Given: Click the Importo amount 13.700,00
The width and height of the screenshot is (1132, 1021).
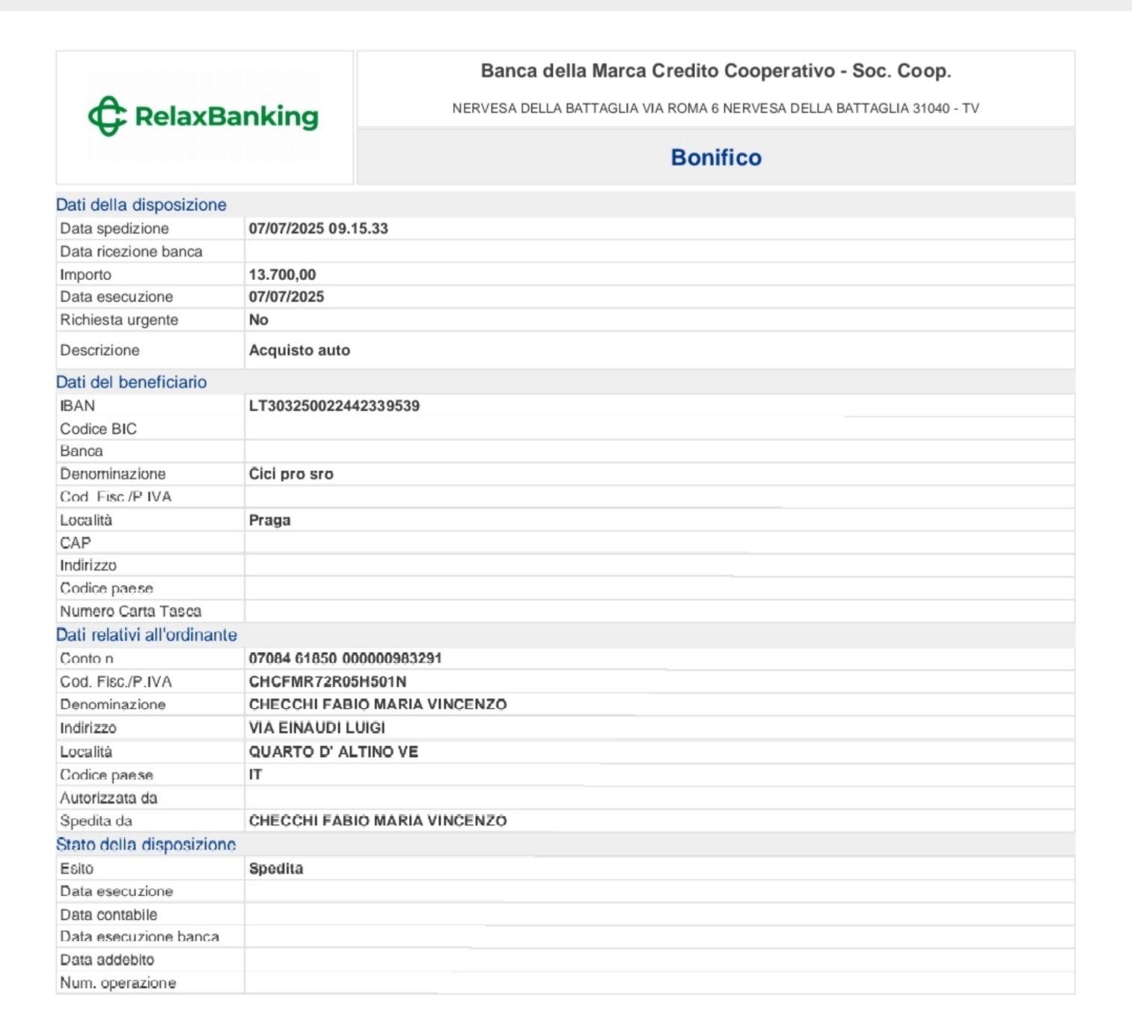Looking at the screenshot, I should [282, 275].
